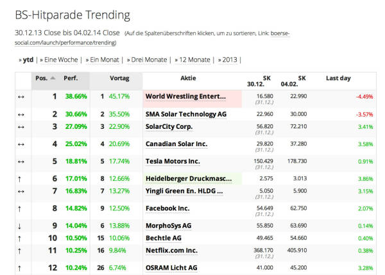Click the sort arrow beside Pos. header

click(x=53, y=78)
